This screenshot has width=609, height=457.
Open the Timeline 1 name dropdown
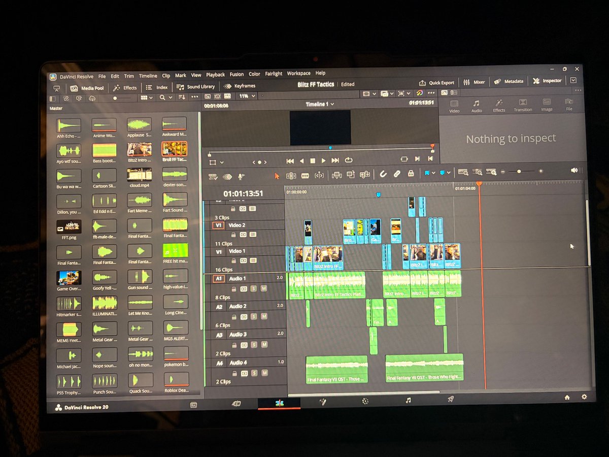tap(320, 104)
